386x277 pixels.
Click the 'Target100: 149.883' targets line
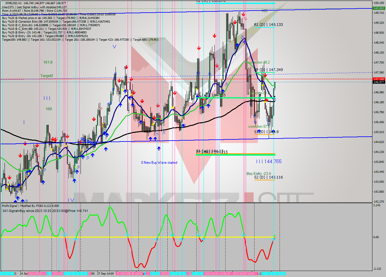click(80, 40)
